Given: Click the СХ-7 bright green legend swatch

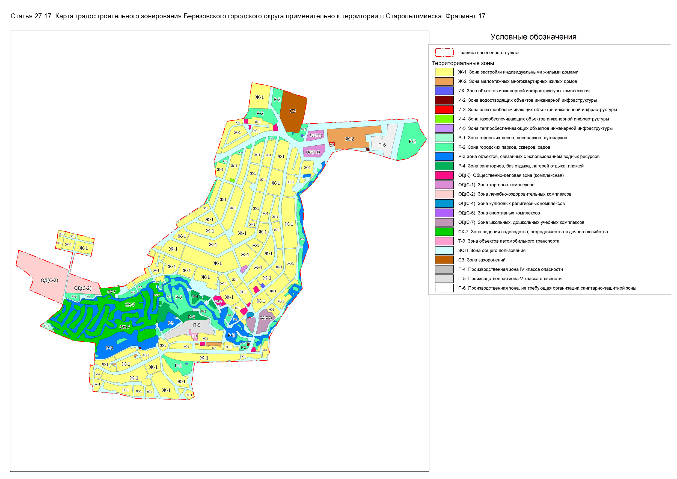Looking at the screenshot, I should pyautogui.click(x=444, y=232).
